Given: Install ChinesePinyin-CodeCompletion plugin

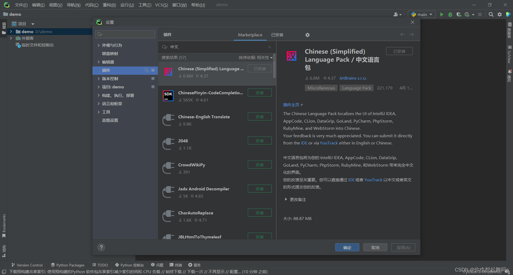Looking at the screenshot, I should 260,93.
